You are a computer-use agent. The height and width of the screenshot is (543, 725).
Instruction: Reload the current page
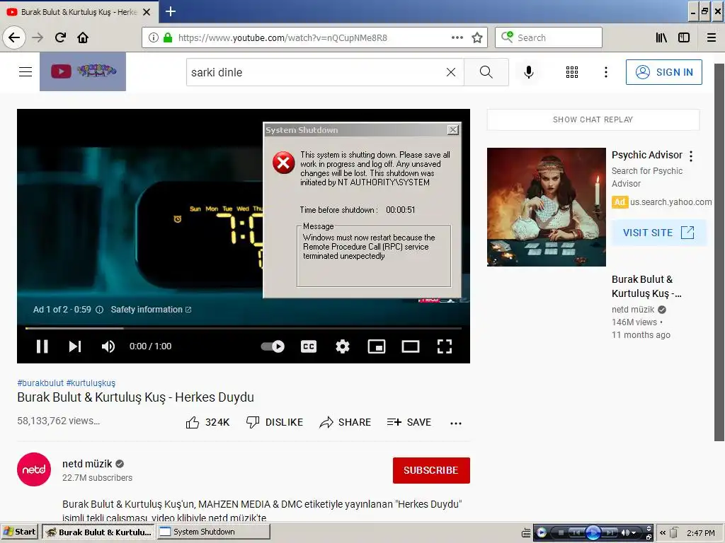click(60, 37)
